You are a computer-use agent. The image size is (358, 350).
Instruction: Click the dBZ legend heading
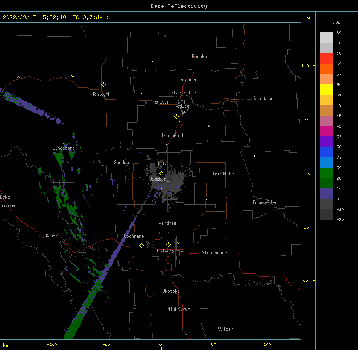[x=336, y=22]
